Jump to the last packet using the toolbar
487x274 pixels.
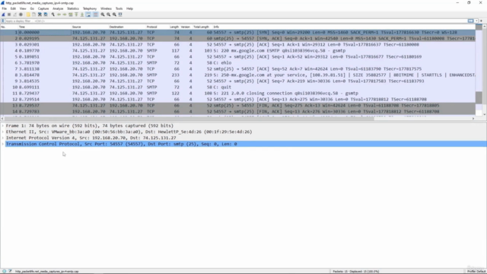pyautogui.click(x=82, y=14)
